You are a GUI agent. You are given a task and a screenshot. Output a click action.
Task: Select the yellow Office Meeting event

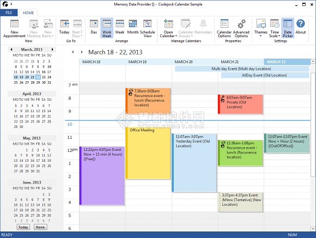(148, 153)
